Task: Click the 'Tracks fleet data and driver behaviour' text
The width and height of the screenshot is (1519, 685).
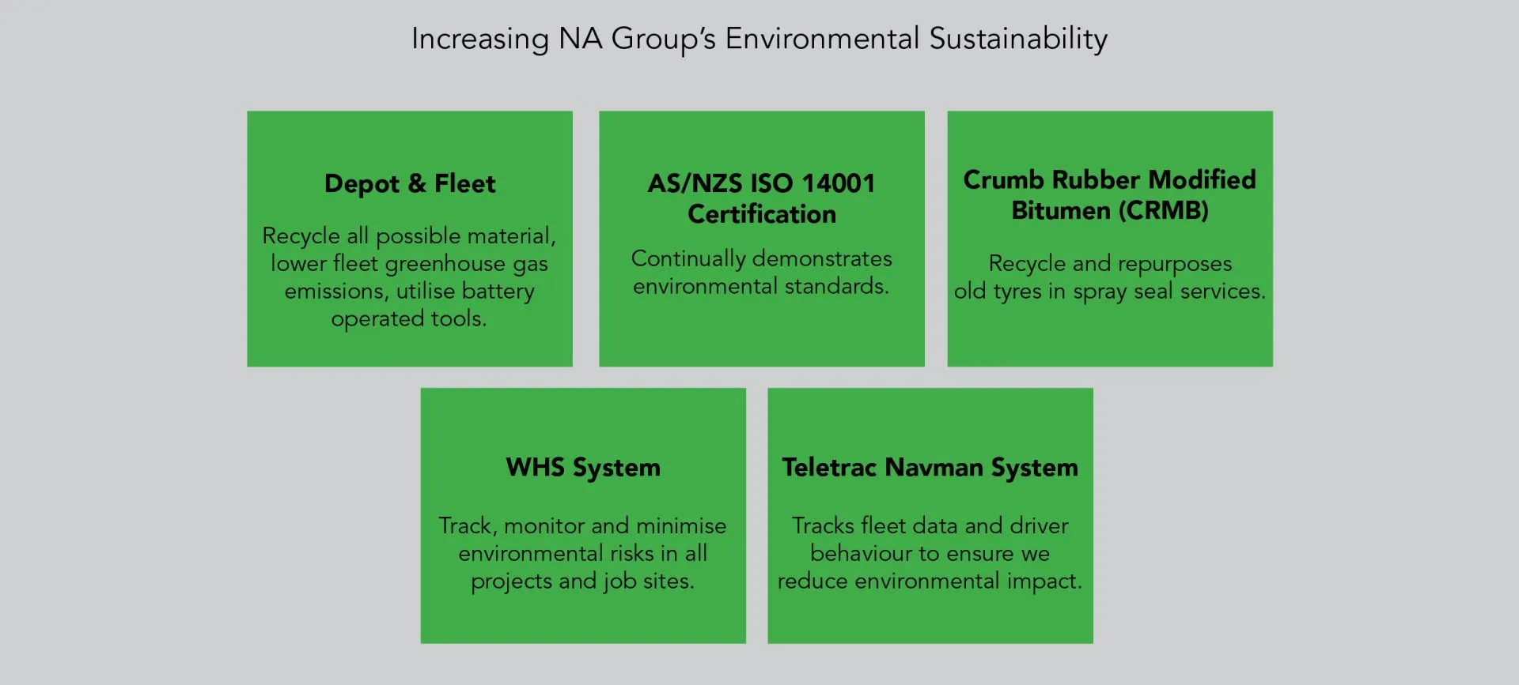Action: pyautogui.click(x=930, y=553)
